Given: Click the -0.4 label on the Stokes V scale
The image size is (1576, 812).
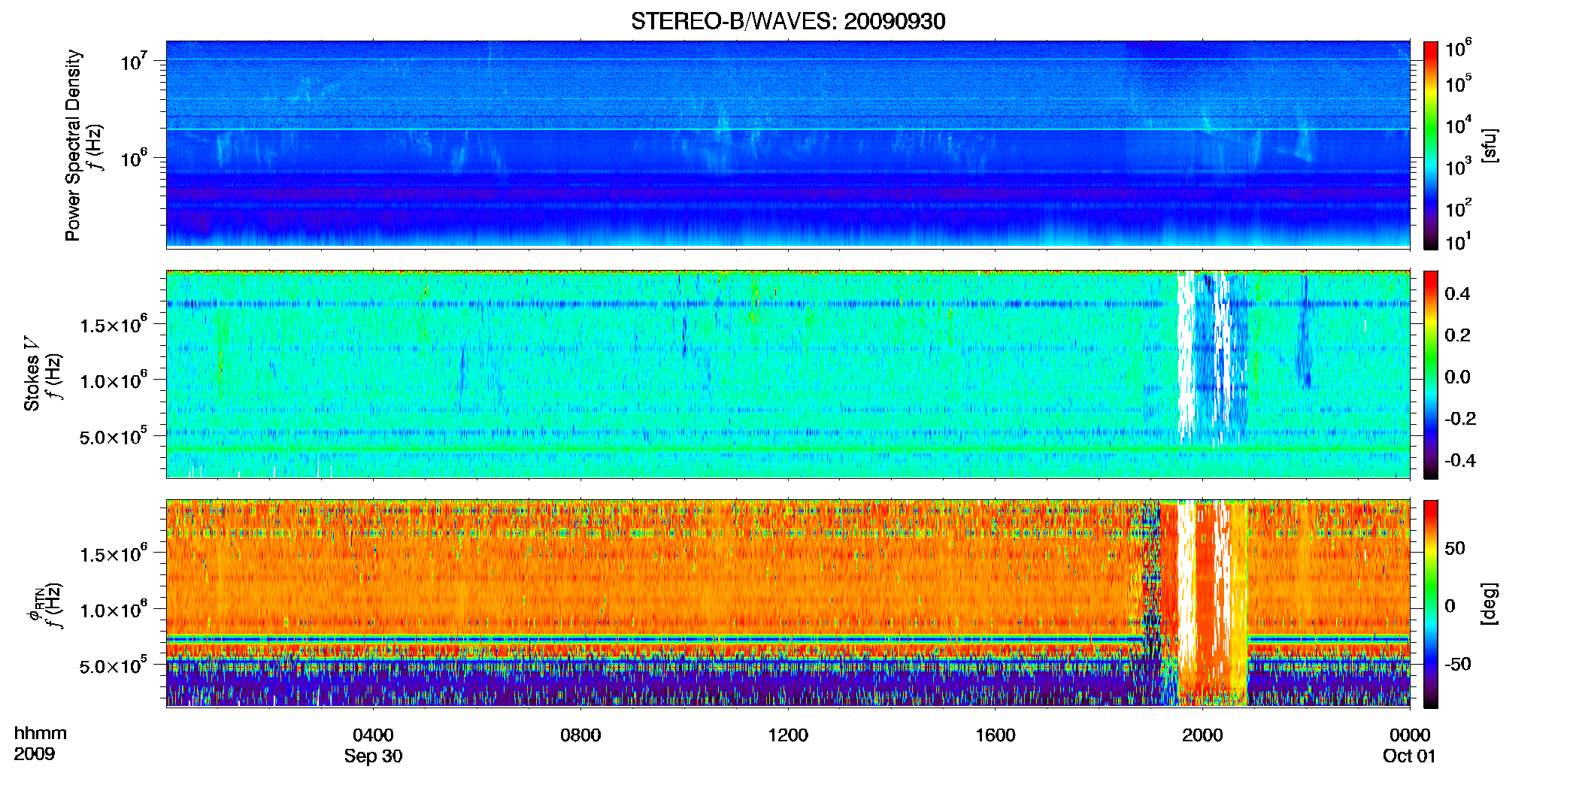Looking at the screenshot, I should (x=1459, y=460).
